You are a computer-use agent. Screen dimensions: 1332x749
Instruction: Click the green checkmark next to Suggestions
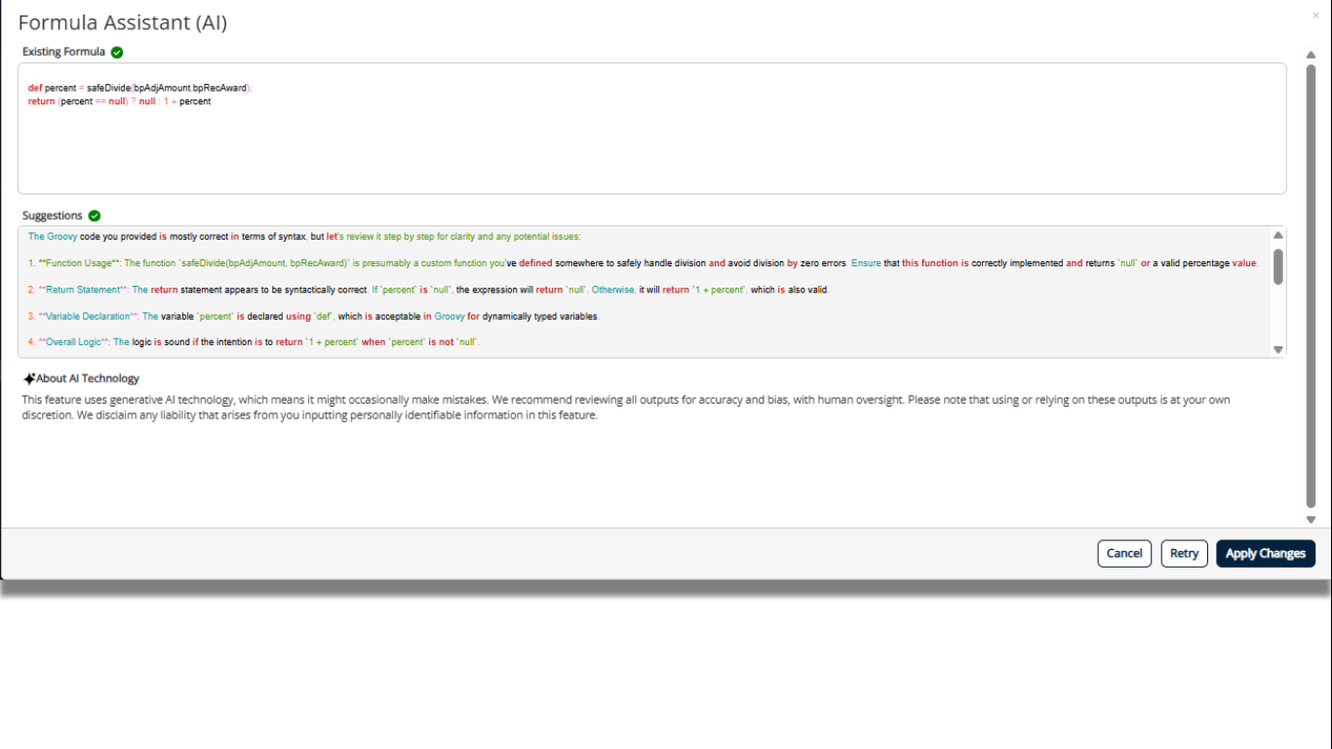pyautogui.click(x=95, y=217)
